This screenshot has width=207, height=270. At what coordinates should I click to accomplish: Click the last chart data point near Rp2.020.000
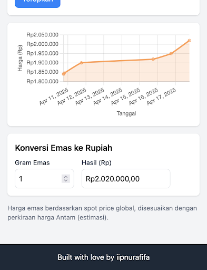tap(189, 41)
